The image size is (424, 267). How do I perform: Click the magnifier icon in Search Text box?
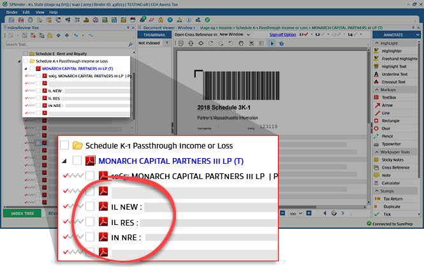point(131,45)
